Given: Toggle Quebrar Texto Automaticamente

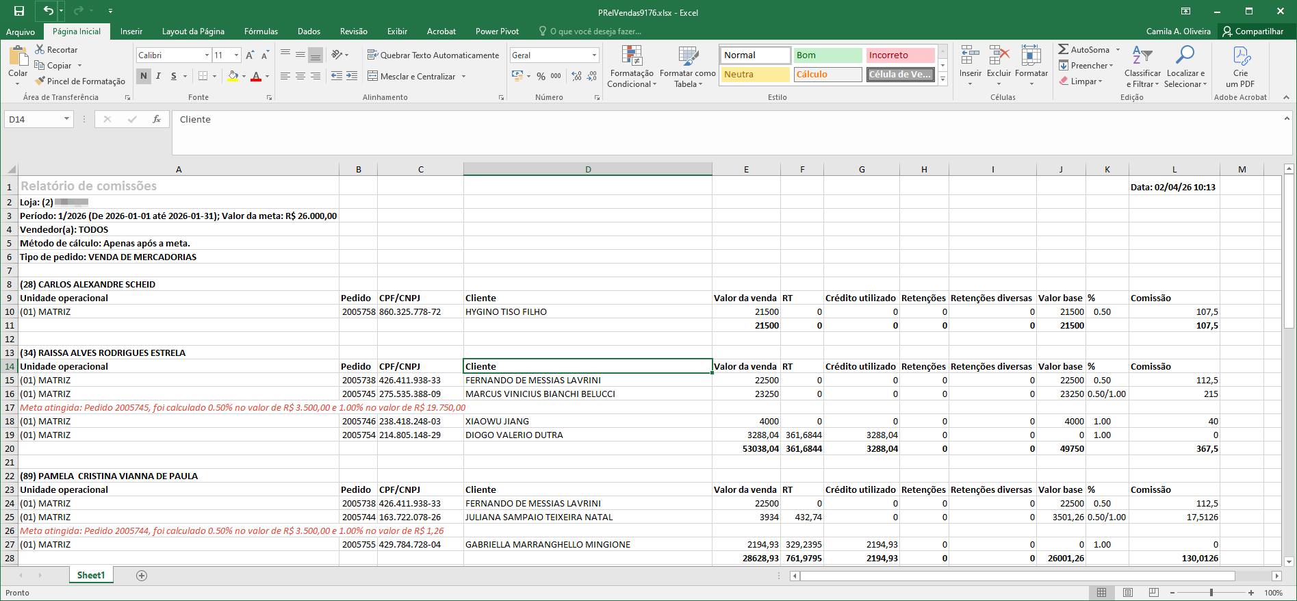Looking at the screenshot, I should tap(433, 55).
